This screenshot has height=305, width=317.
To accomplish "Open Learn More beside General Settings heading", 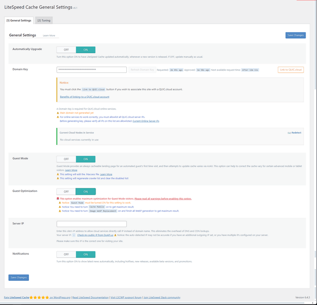I will pyautogui.click(x=49, y=36).
